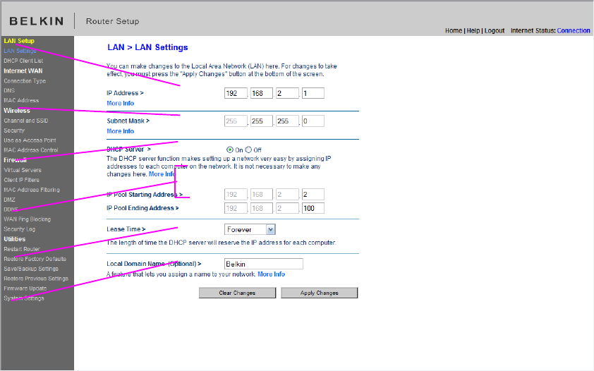Open More Info under IP Address
Image resolution: width=594 pixels, height=371 pixels.
[120, 104]
